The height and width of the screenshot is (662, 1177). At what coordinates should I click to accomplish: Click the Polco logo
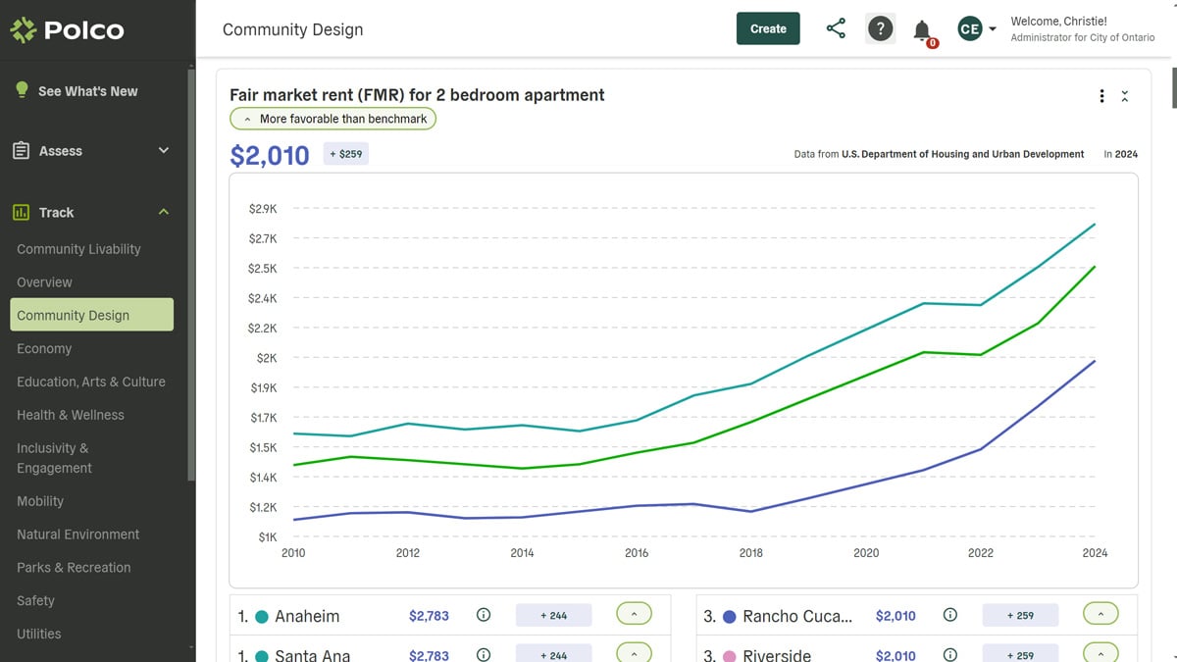click(69, 28)
